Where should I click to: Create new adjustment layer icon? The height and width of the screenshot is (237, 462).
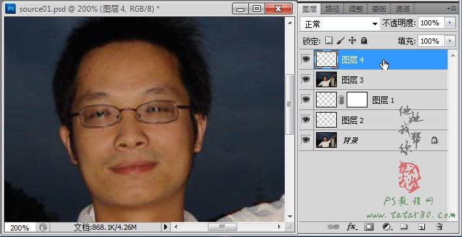click(x=386, y=227)
